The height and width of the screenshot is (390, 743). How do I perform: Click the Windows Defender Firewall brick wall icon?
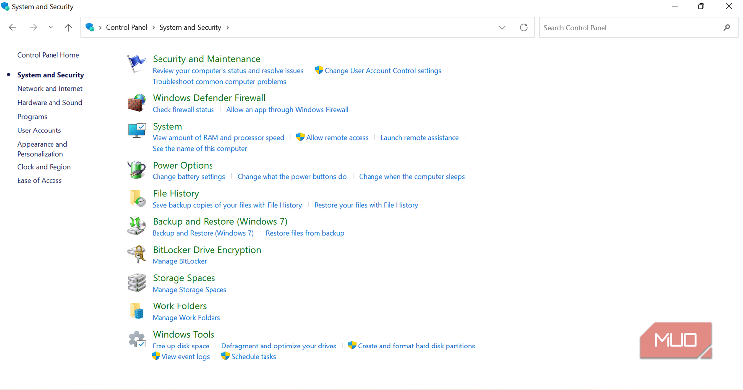click(136, 103)
